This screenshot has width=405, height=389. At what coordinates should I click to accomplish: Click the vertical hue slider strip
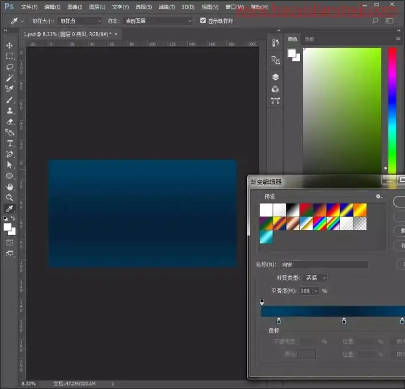[x=392, y=110]
